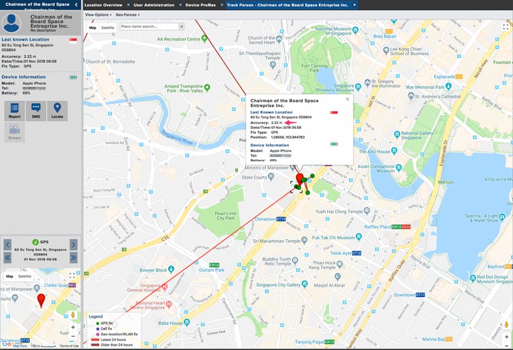Go to next location fix
Screen dimensions: 513x350
[x=74, y=244]
